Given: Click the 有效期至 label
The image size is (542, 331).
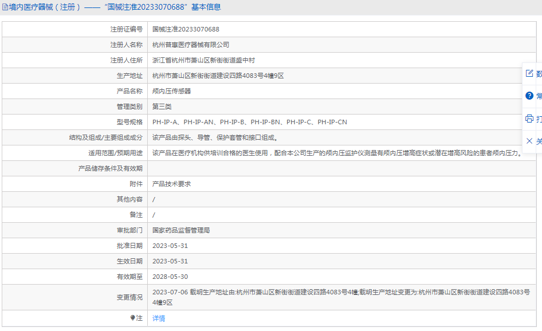Looking at the screenshot, I should (129, 277).
